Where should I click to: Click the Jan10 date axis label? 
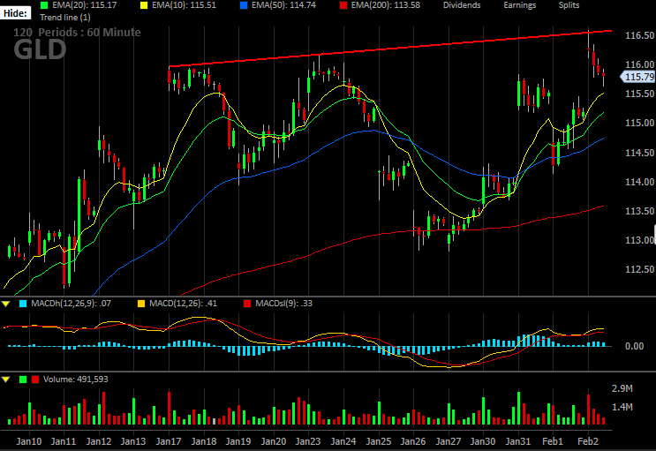(29, 441)
